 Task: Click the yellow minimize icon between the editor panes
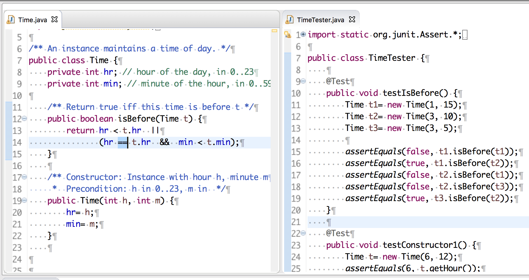tap(274, 30)
